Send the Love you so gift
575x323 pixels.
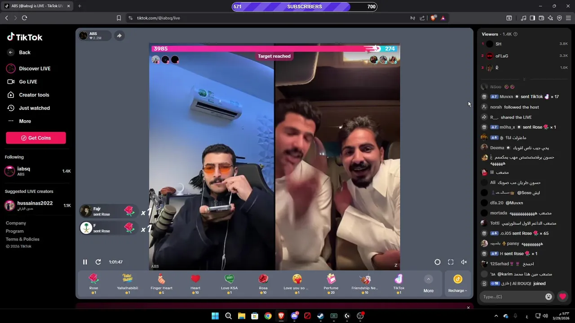pos(297,284)
